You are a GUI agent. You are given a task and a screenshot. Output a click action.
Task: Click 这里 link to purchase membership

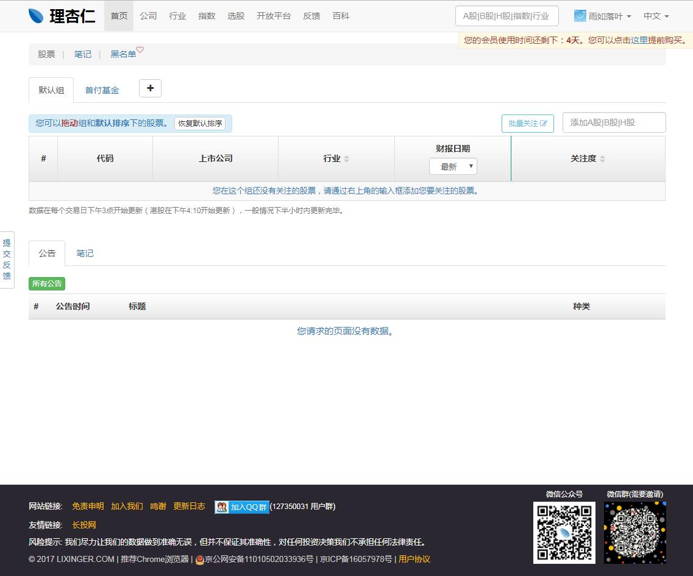639,40
